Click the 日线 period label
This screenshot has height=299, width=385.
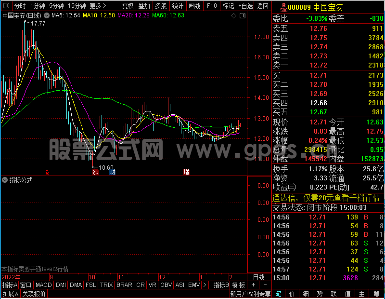point(259,277)
